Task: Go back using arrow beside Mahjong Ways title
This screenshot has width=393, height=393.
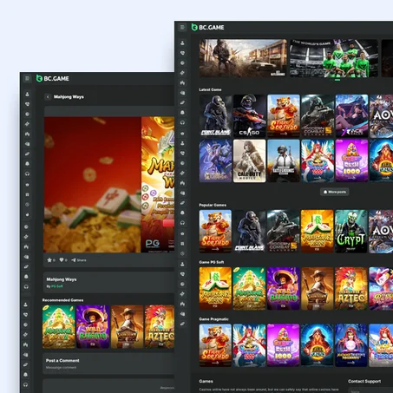Action: 48,97
